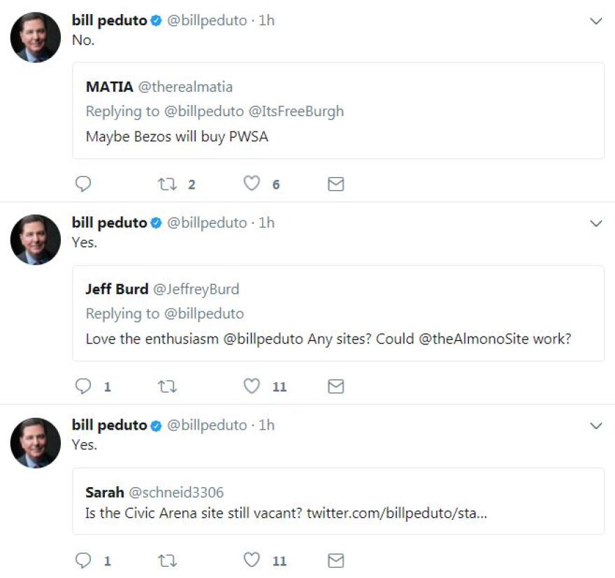Image resolution: width=615 pixels, height=578 pixels.
Task: Open MATIA's quoted tweet card
Action: point(338,111)
